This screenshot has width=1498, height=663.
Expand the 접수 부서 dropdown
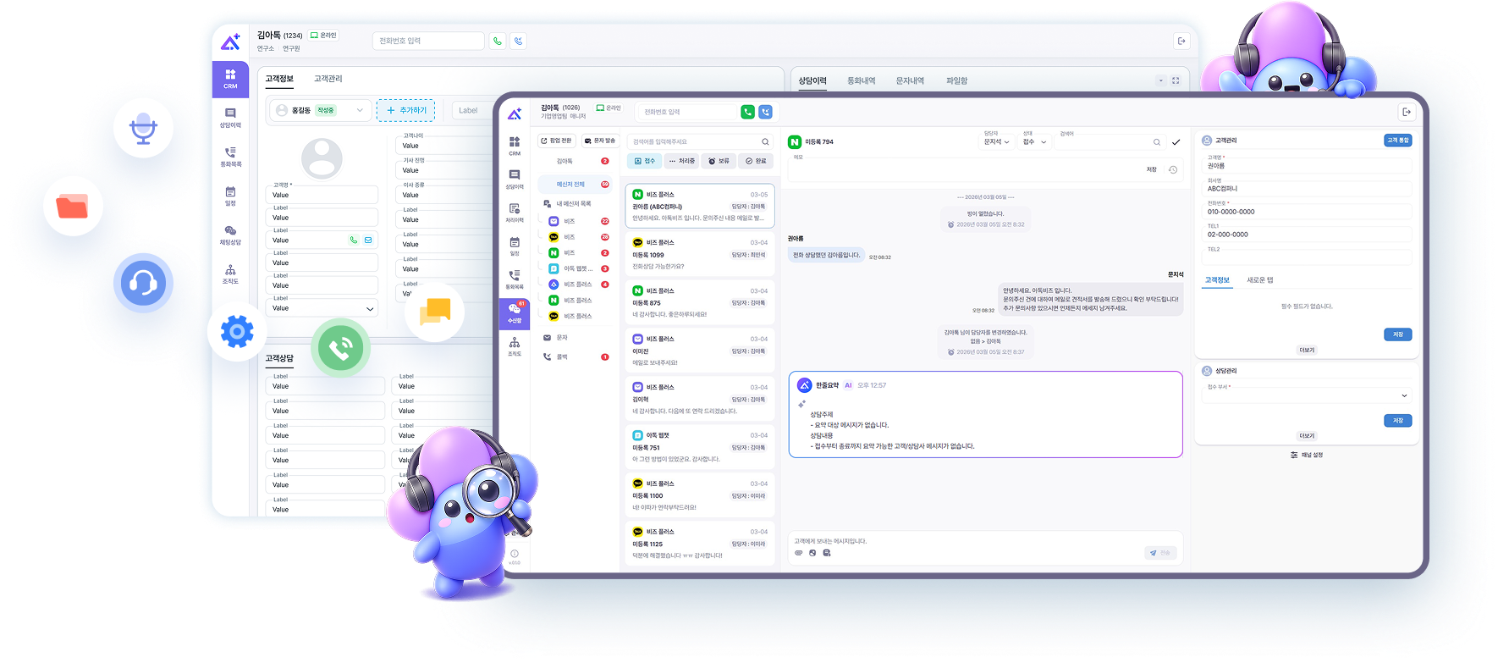1308,395
